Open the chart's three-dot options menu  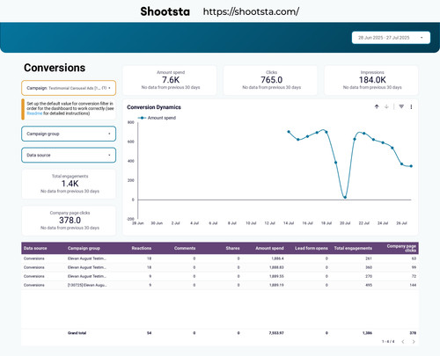click(411, 106)
